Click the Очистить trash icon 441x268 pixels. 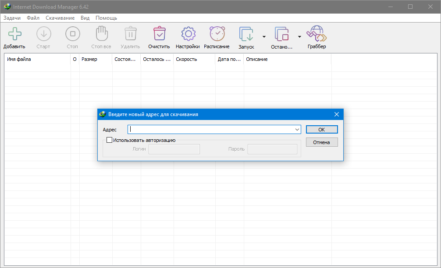[159, 34]
